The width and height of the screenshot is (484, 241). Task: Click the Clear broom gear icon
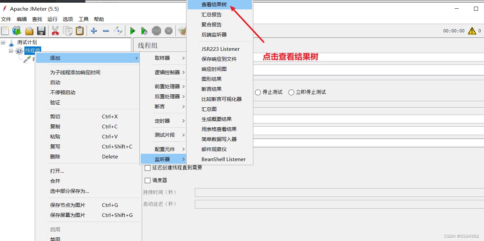[182, 31]
